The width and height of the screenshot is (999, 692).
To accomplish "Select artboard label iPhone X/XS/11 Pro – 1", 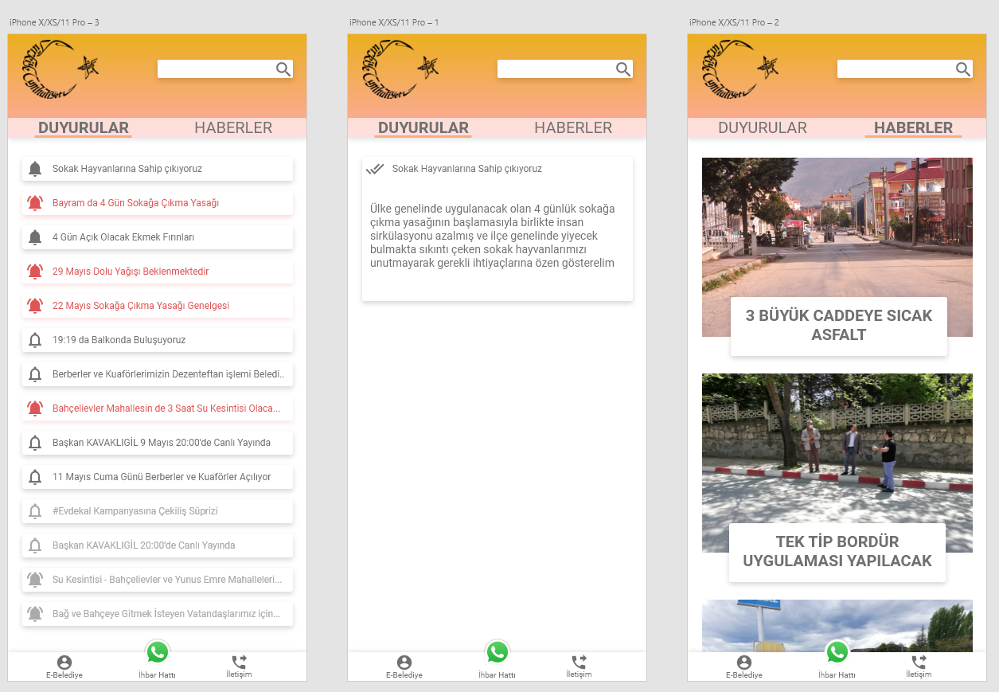I will point(394,22).
